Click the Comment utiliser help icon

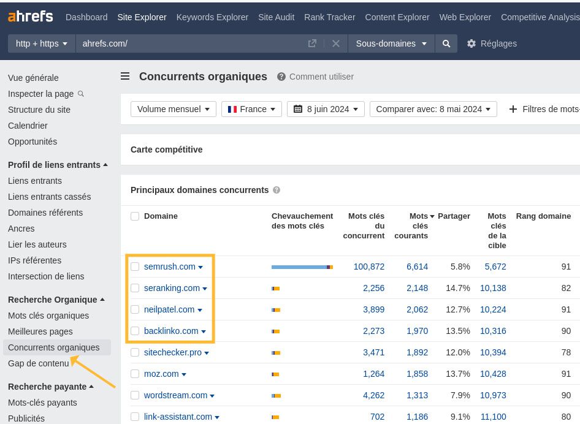click(281, 77)
